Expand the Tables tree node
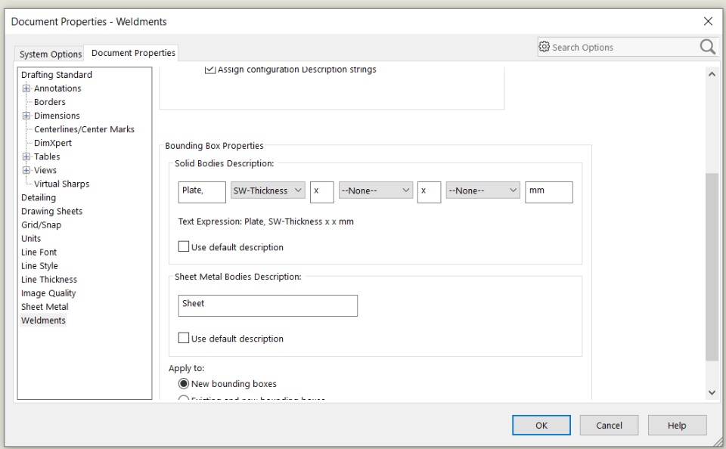This screenshot has height=449, width=726. click(x=26, y=156)
